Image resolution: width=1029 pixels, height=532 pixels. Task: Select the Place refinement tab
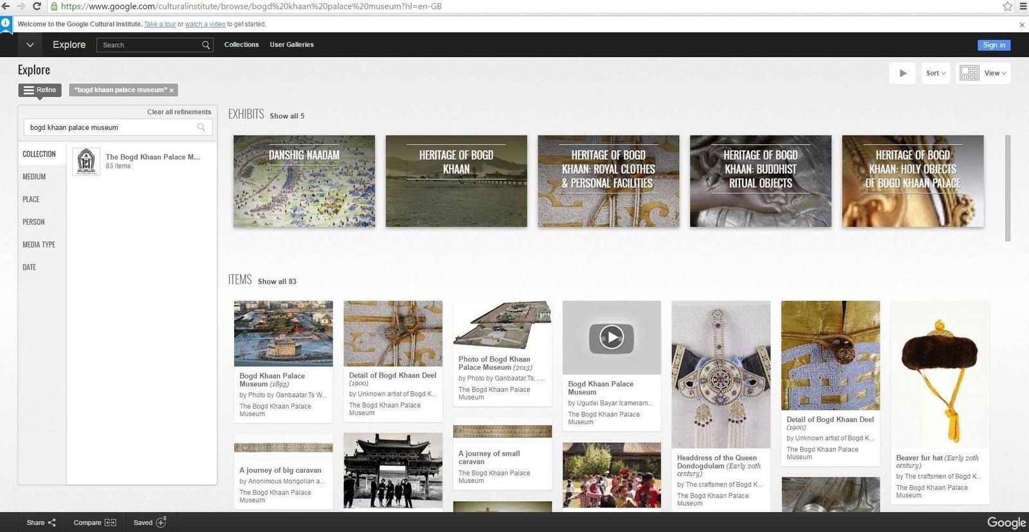point(31,199)
